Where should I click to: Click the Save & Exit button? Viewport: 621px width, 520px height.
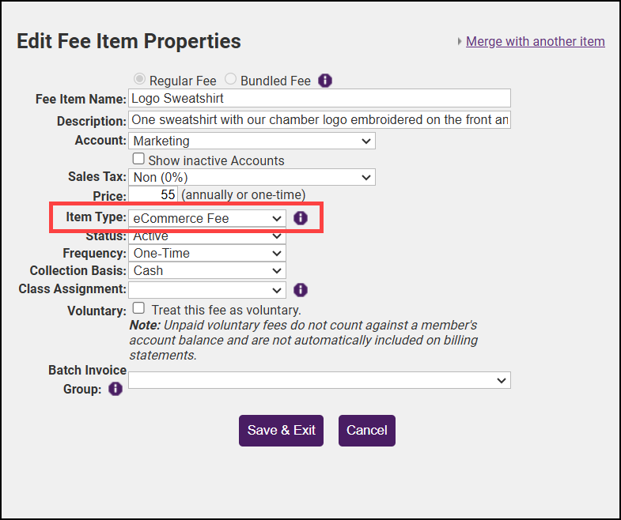click(x=281, y=431)
